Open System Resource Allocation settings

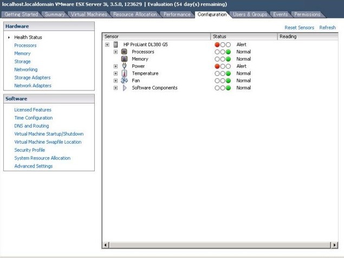click(x=42, y=158)
